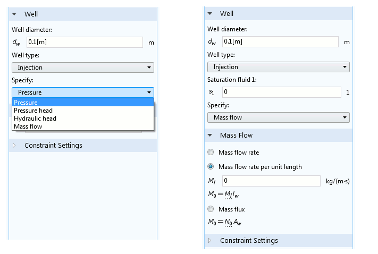
Task: Open the Specify Mass flow dropdown
Action: (279, 117)
